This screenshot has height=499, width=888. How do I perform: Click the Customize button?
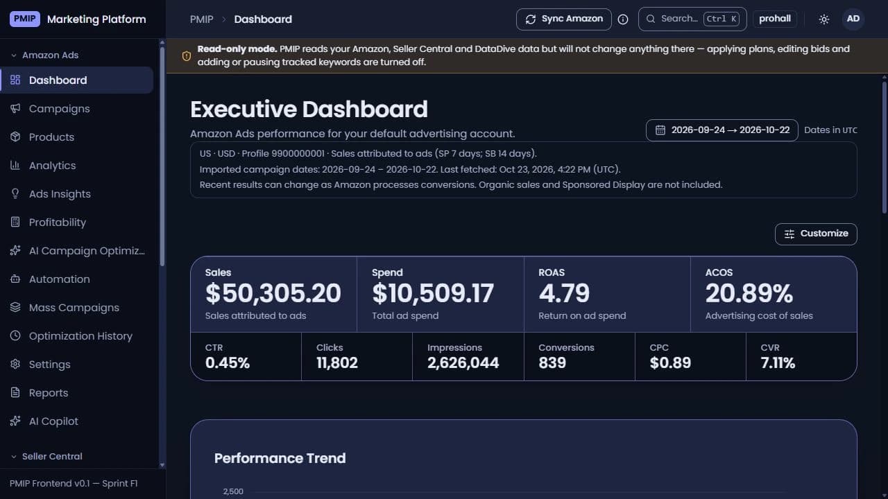[x=816, y=234]
